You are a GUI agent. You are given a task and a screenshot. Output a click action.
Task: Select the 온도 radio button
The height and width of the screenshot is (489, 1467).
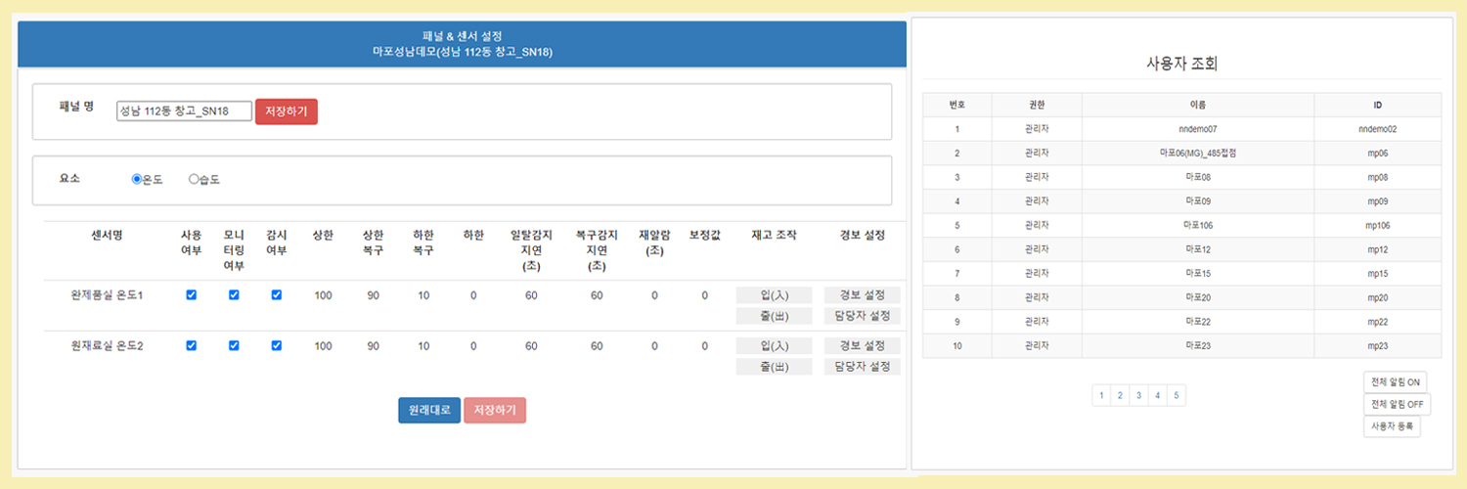[137, 179]
